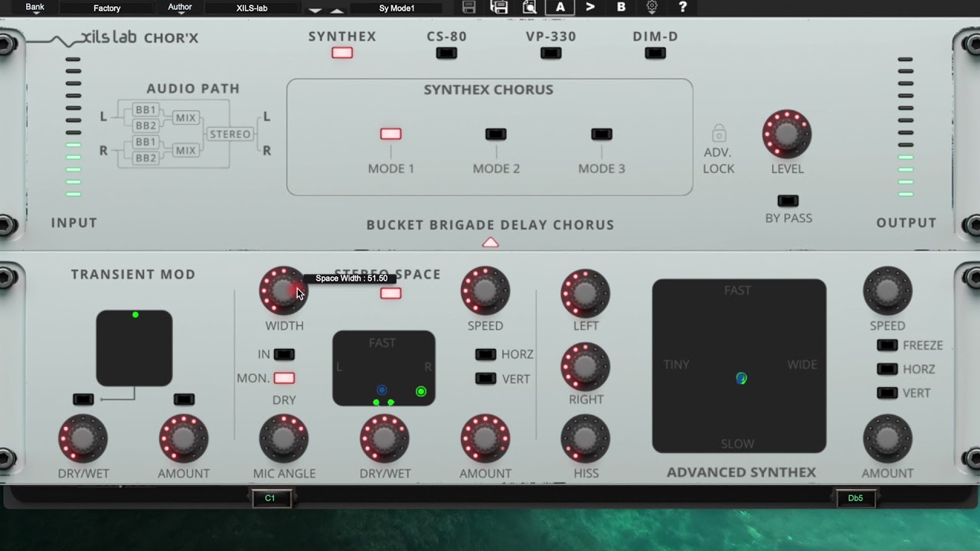This screenshot has width=980, height=551.
Task: Choose Synthex chorus MODE 3
Action: (602, 134)
